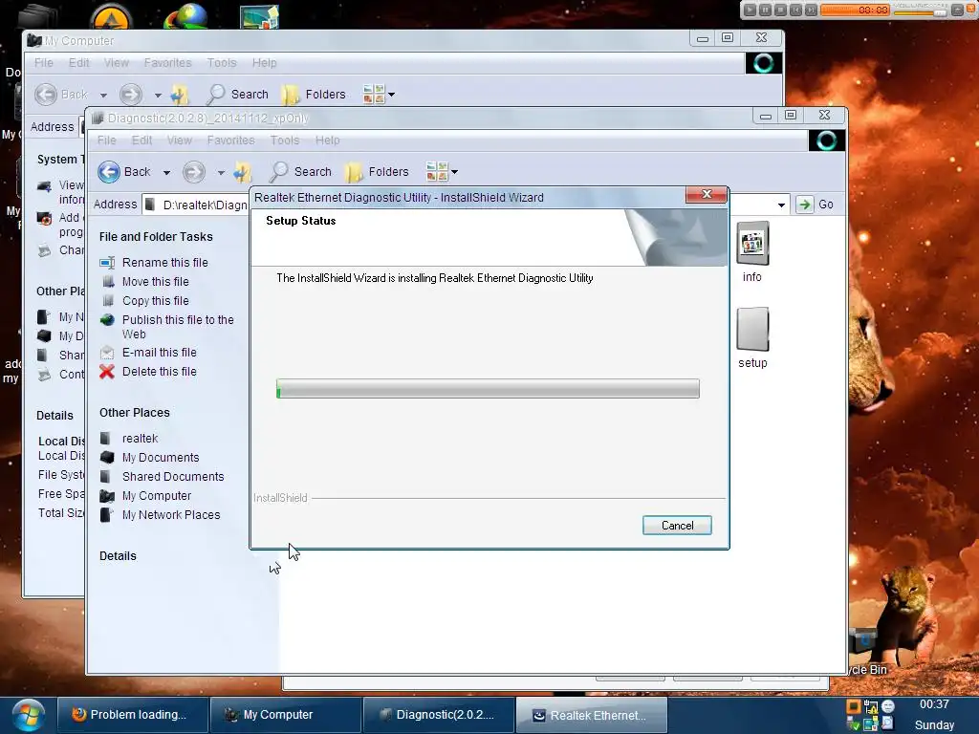Click Forward arrow in Diagnostic window toolbar

click(193, 172)
